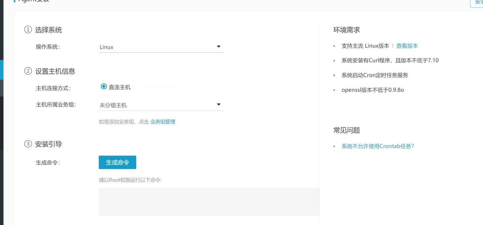Open the 操作系统 dropdown showing Linux
The width and height of the screenshot is (483, 225).
[x=161, y=47]
